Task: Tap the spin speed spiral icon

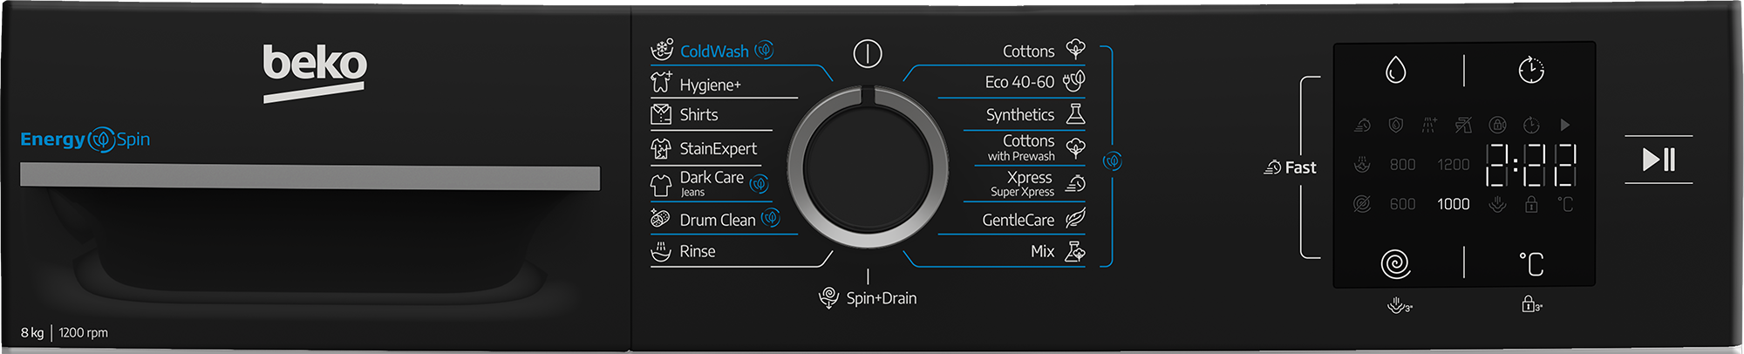Action: click(1395, 263)
